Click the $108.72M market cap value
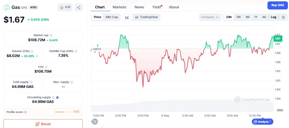This screenshot has width=289, height=128. [37, 40]
